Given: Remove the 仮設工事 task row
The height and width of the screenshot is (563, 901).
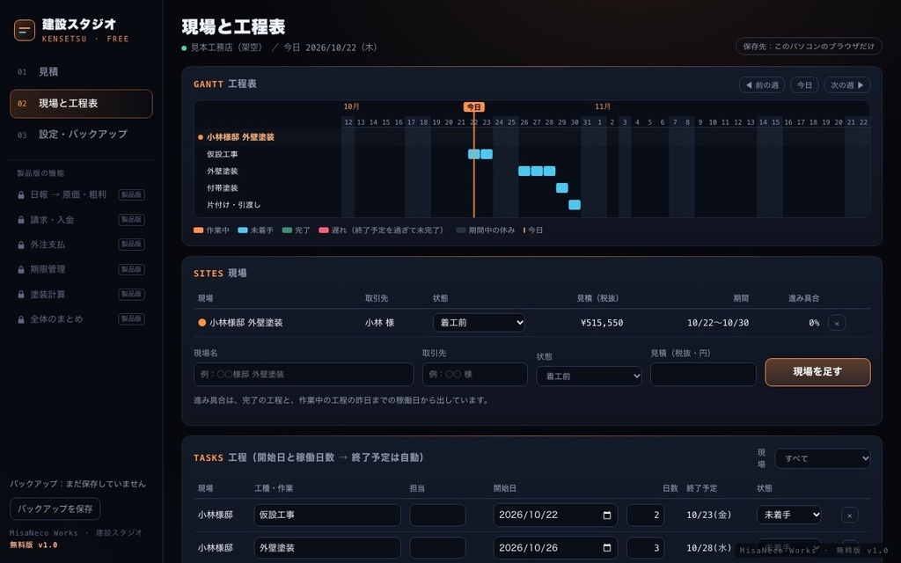Looking at the screenshot, I should [849, 515].
